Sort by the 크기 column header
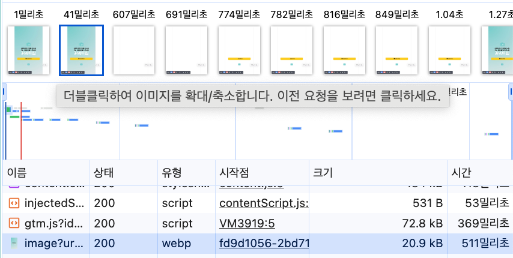Viewport: 513px width, 258px height. click(x=378, y=173)
